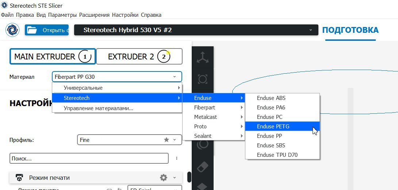Select Enduse PP material
Screen dimensions: 398x190
coord(282,136)
